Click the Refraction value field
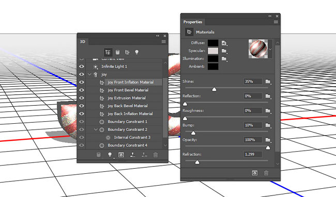 (x=253, y=154)
